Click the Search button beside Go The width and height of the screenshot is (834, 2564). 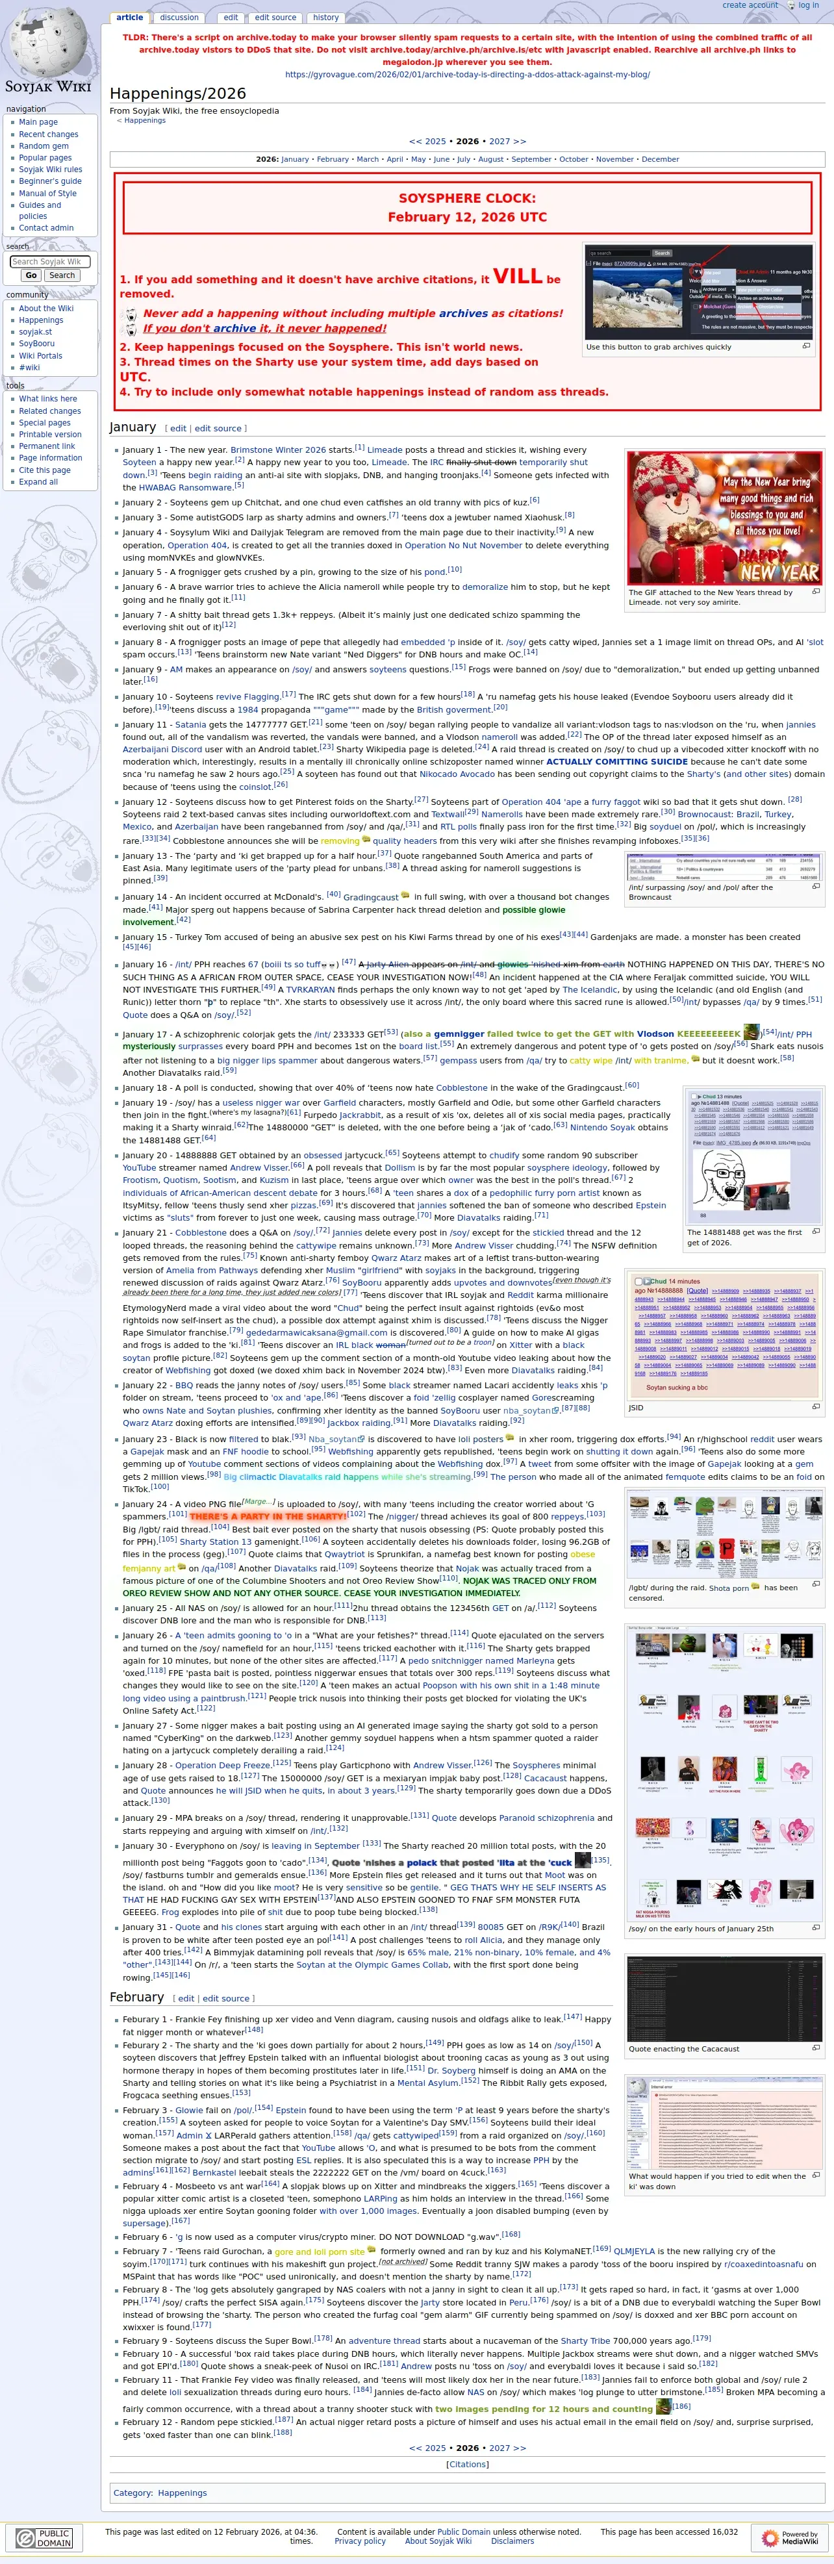(x=62, y=275)
